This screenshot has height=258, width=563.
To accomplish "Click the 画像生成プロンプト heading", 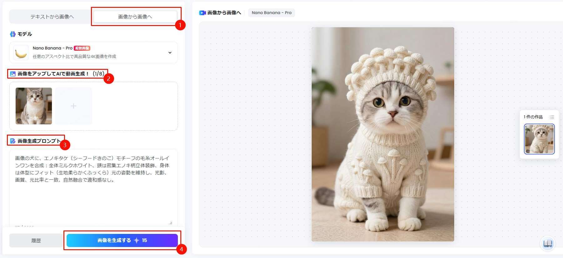I will (x=39, y=141).
